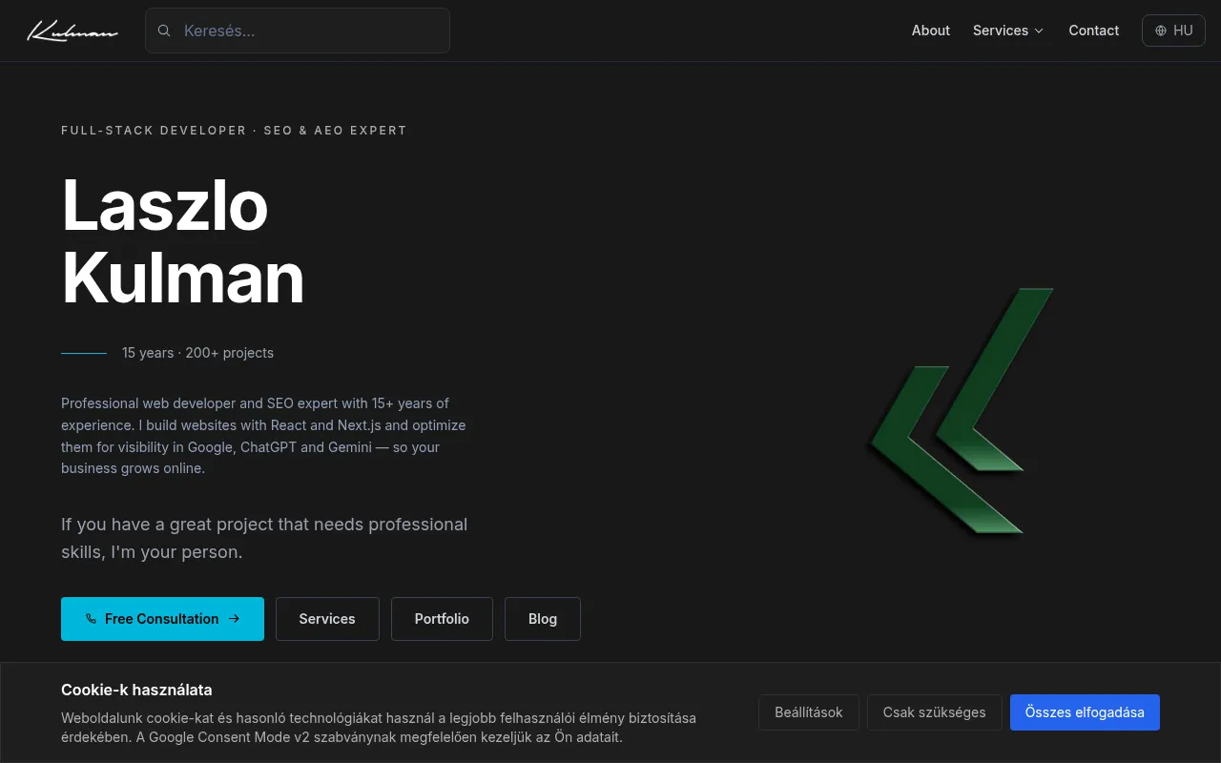Click the Kulman signature logo
The width and height of the screenshot is (1221, 763).
click(72, 31)
